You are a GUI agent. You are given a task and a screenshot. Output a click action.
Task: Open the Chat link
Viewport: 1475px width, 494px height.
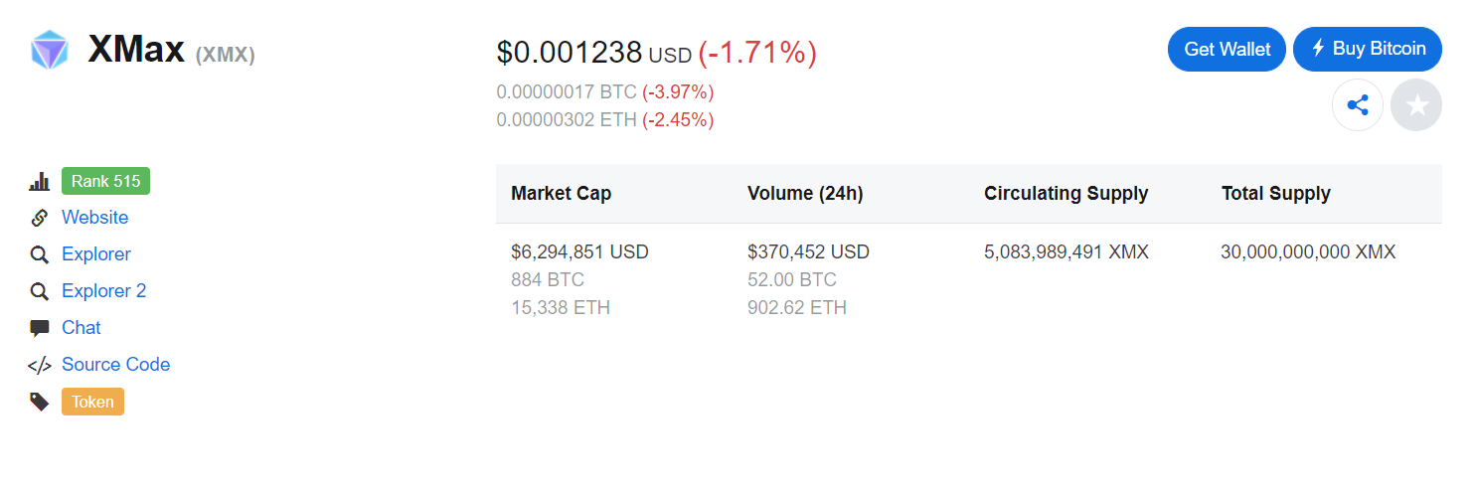[82, 327]
